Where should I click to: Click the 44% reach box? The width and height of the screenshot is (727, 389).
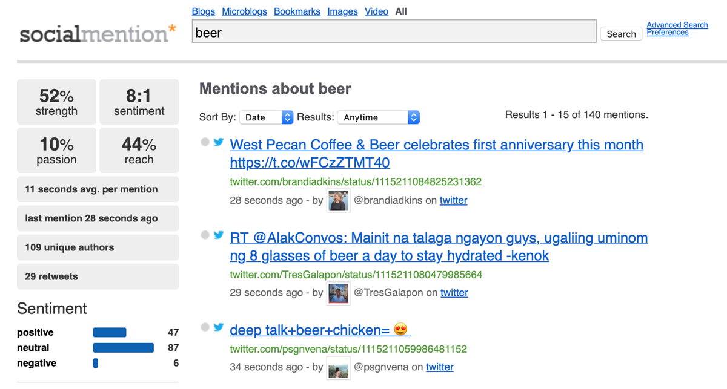[139, 151]
